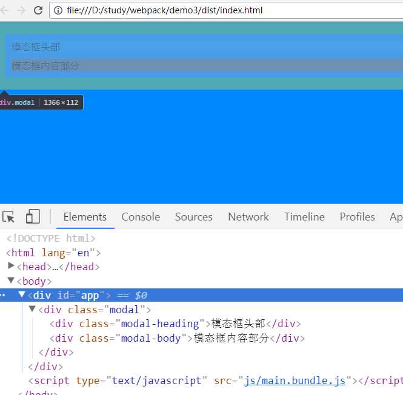Collapse the div id="app" node
This screenshot has width=403, height=395.
(22, 294)
